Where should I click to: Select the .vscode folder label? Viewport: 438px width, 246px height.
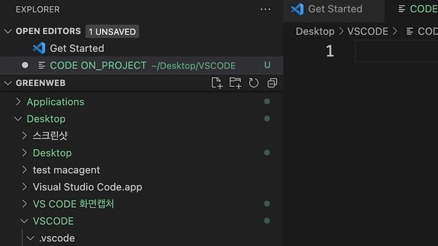click(x=57, y=238)
